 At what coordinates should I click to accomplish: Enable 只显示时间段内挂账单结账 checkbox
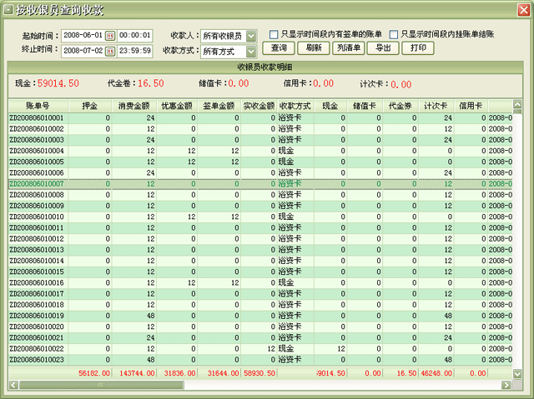point(394,34)
